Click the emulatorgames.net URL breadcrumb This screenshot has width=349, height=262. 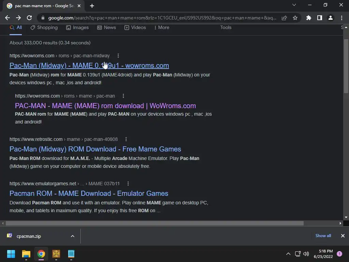point(64,184)
